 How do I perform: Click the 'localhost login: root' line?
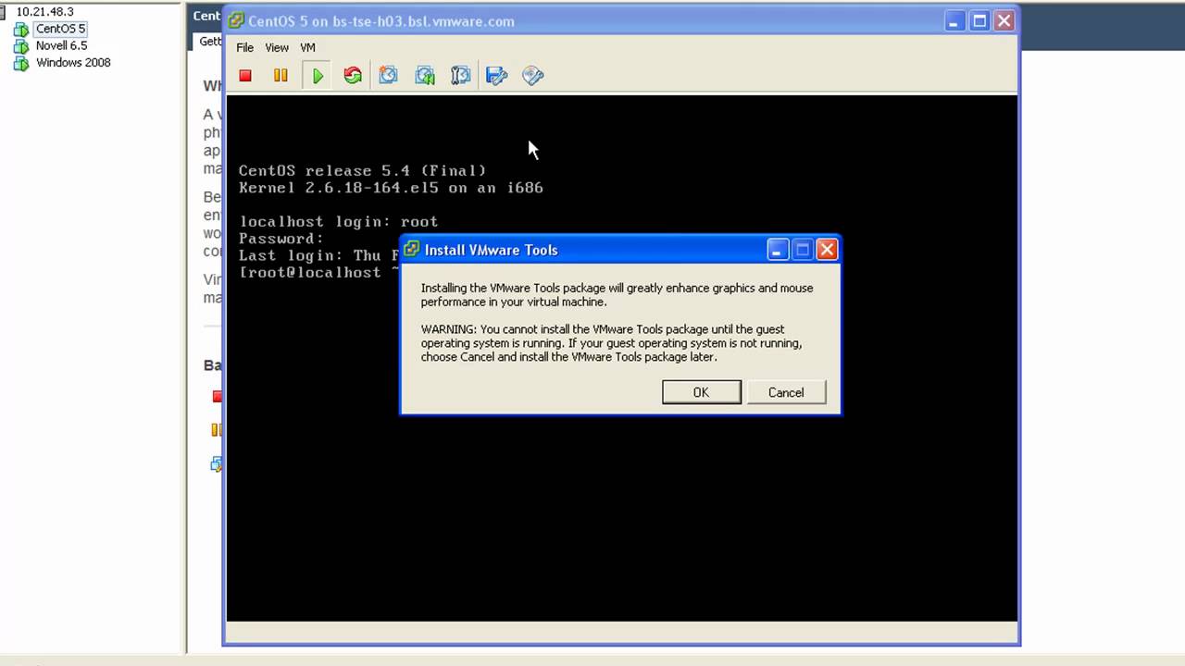(338, 222)
